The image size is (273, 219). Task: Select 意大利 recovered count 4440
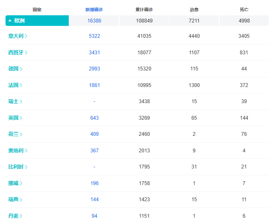[194, 36]
